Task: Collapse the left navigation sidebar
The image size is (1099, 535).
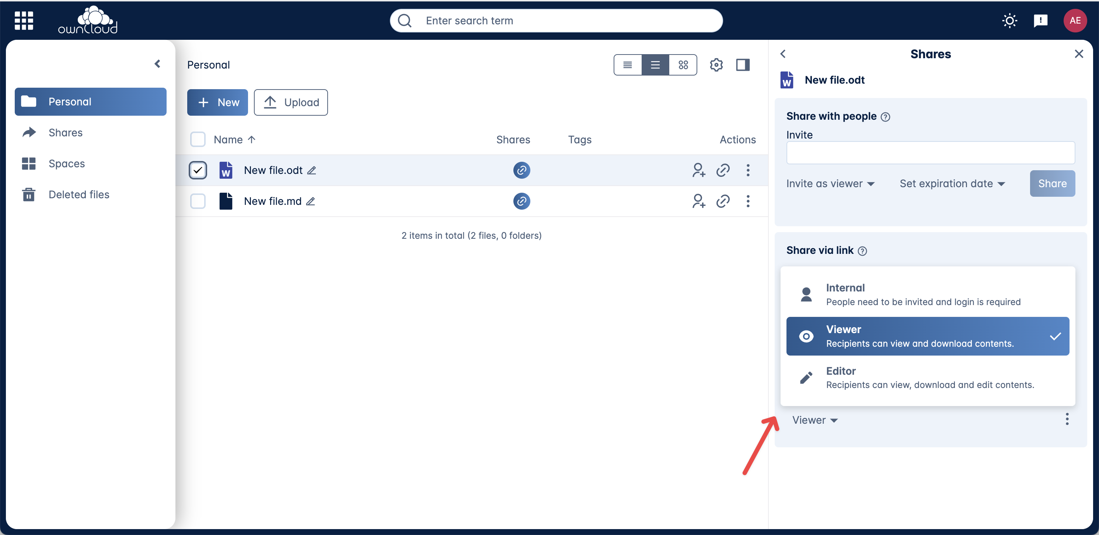Action: [x=157, y=64]
